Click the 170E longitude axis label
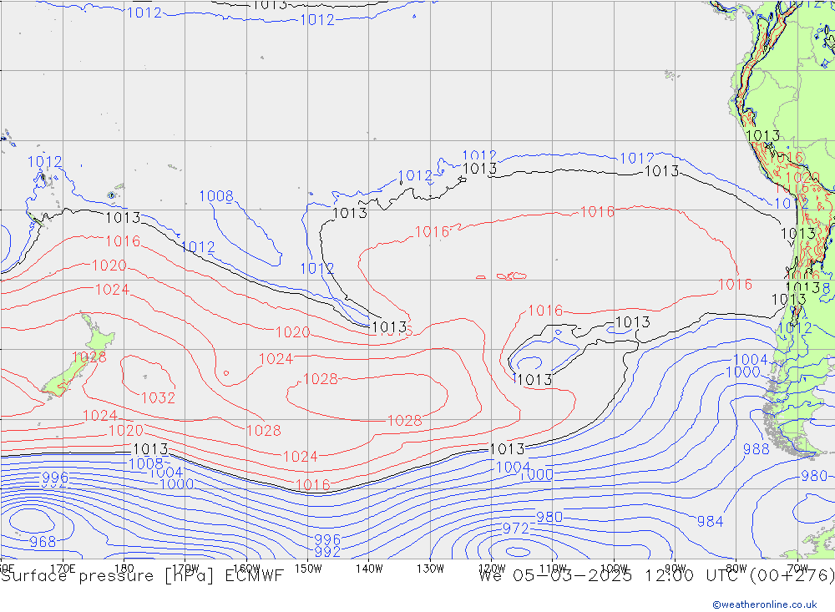The image size is (835, 612). tap(63, 569)
